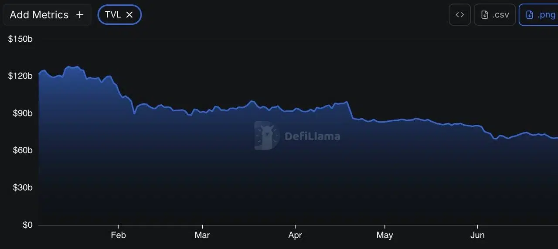
Task: Download chart data as .csv
Action: (x=495, y=15)
